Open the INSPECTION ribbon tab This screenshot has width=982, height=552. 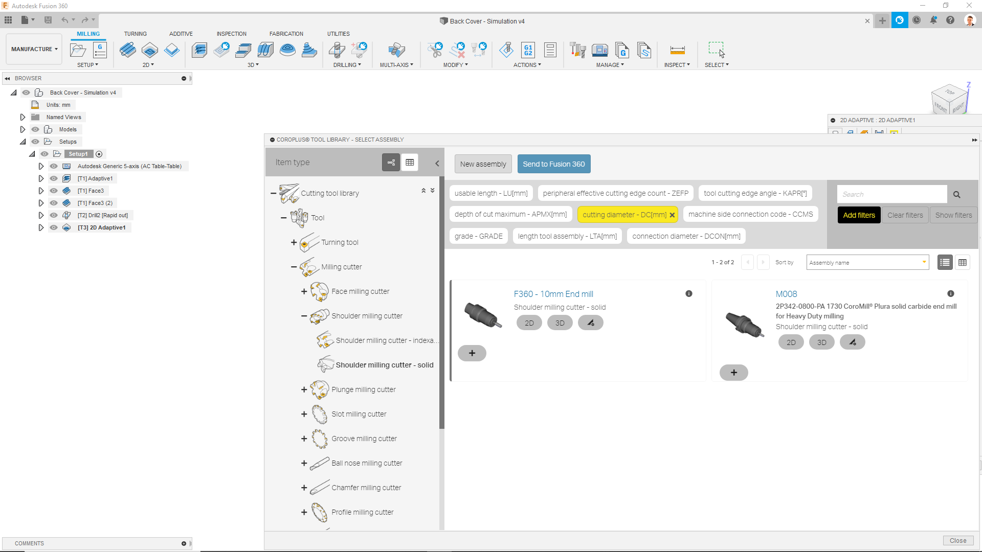tap(231, 34)
